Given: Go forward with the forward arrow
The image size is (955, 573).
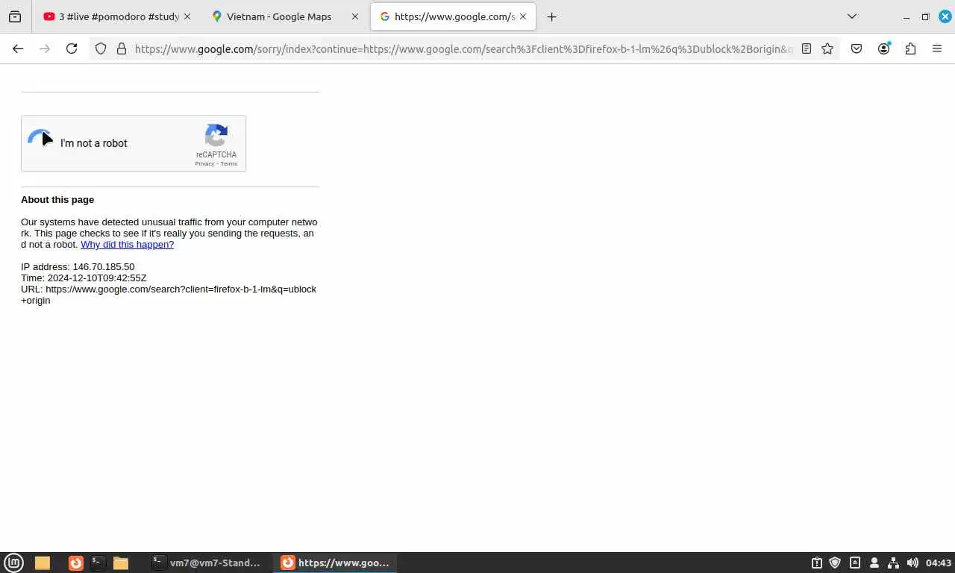Looking at the screenshot, I should coord(45,48).
